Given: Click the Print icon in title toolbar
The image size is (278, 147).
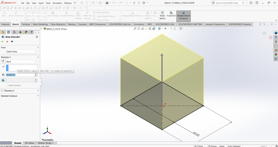Looking at the screenshot, I should (107, 3).
